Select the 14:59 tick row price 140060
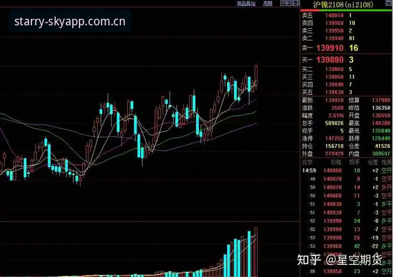Image resolution: width=393 pixels, height=277 pixels. 332,171
